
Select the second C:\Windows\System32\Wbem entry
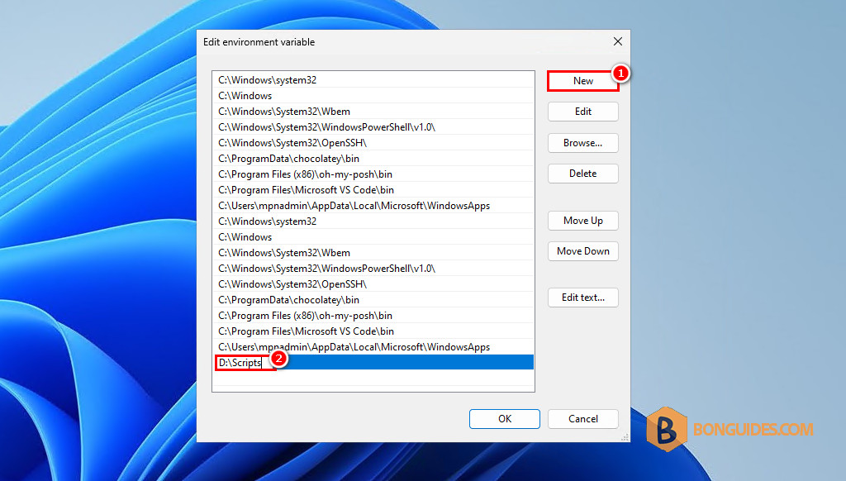pyautogui.click(x=373, y=253)
